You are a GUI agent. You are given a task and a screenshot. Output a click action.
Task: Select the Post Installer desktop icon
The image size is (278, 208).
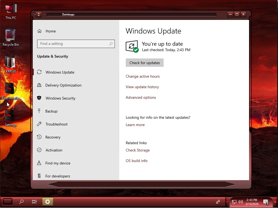[x=10, y=89]
